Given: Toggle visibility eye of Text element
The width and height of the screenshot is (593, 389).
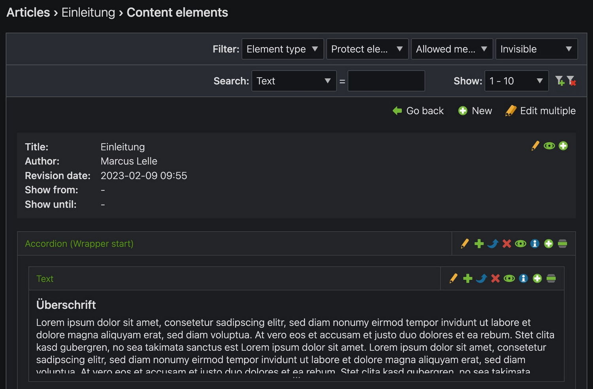Looking at the screenshot, I should click(509, 279).
